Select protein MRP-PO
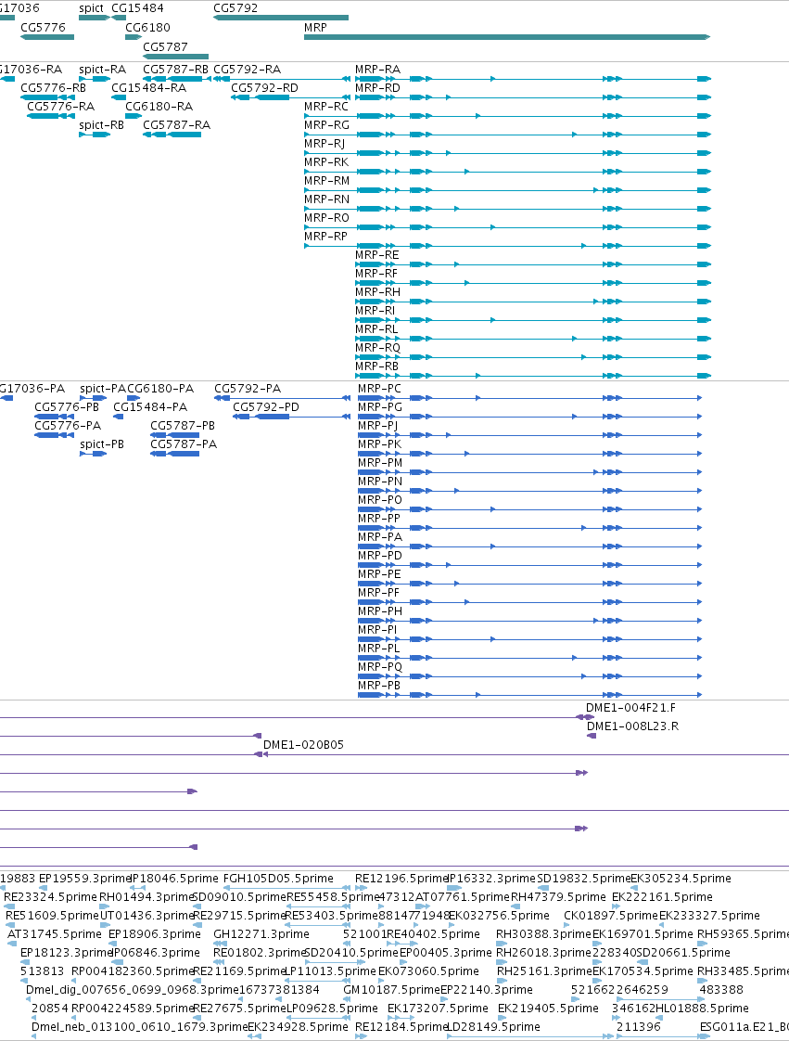The width and height of the screenshot is (789, 1041). click(380, 500)
